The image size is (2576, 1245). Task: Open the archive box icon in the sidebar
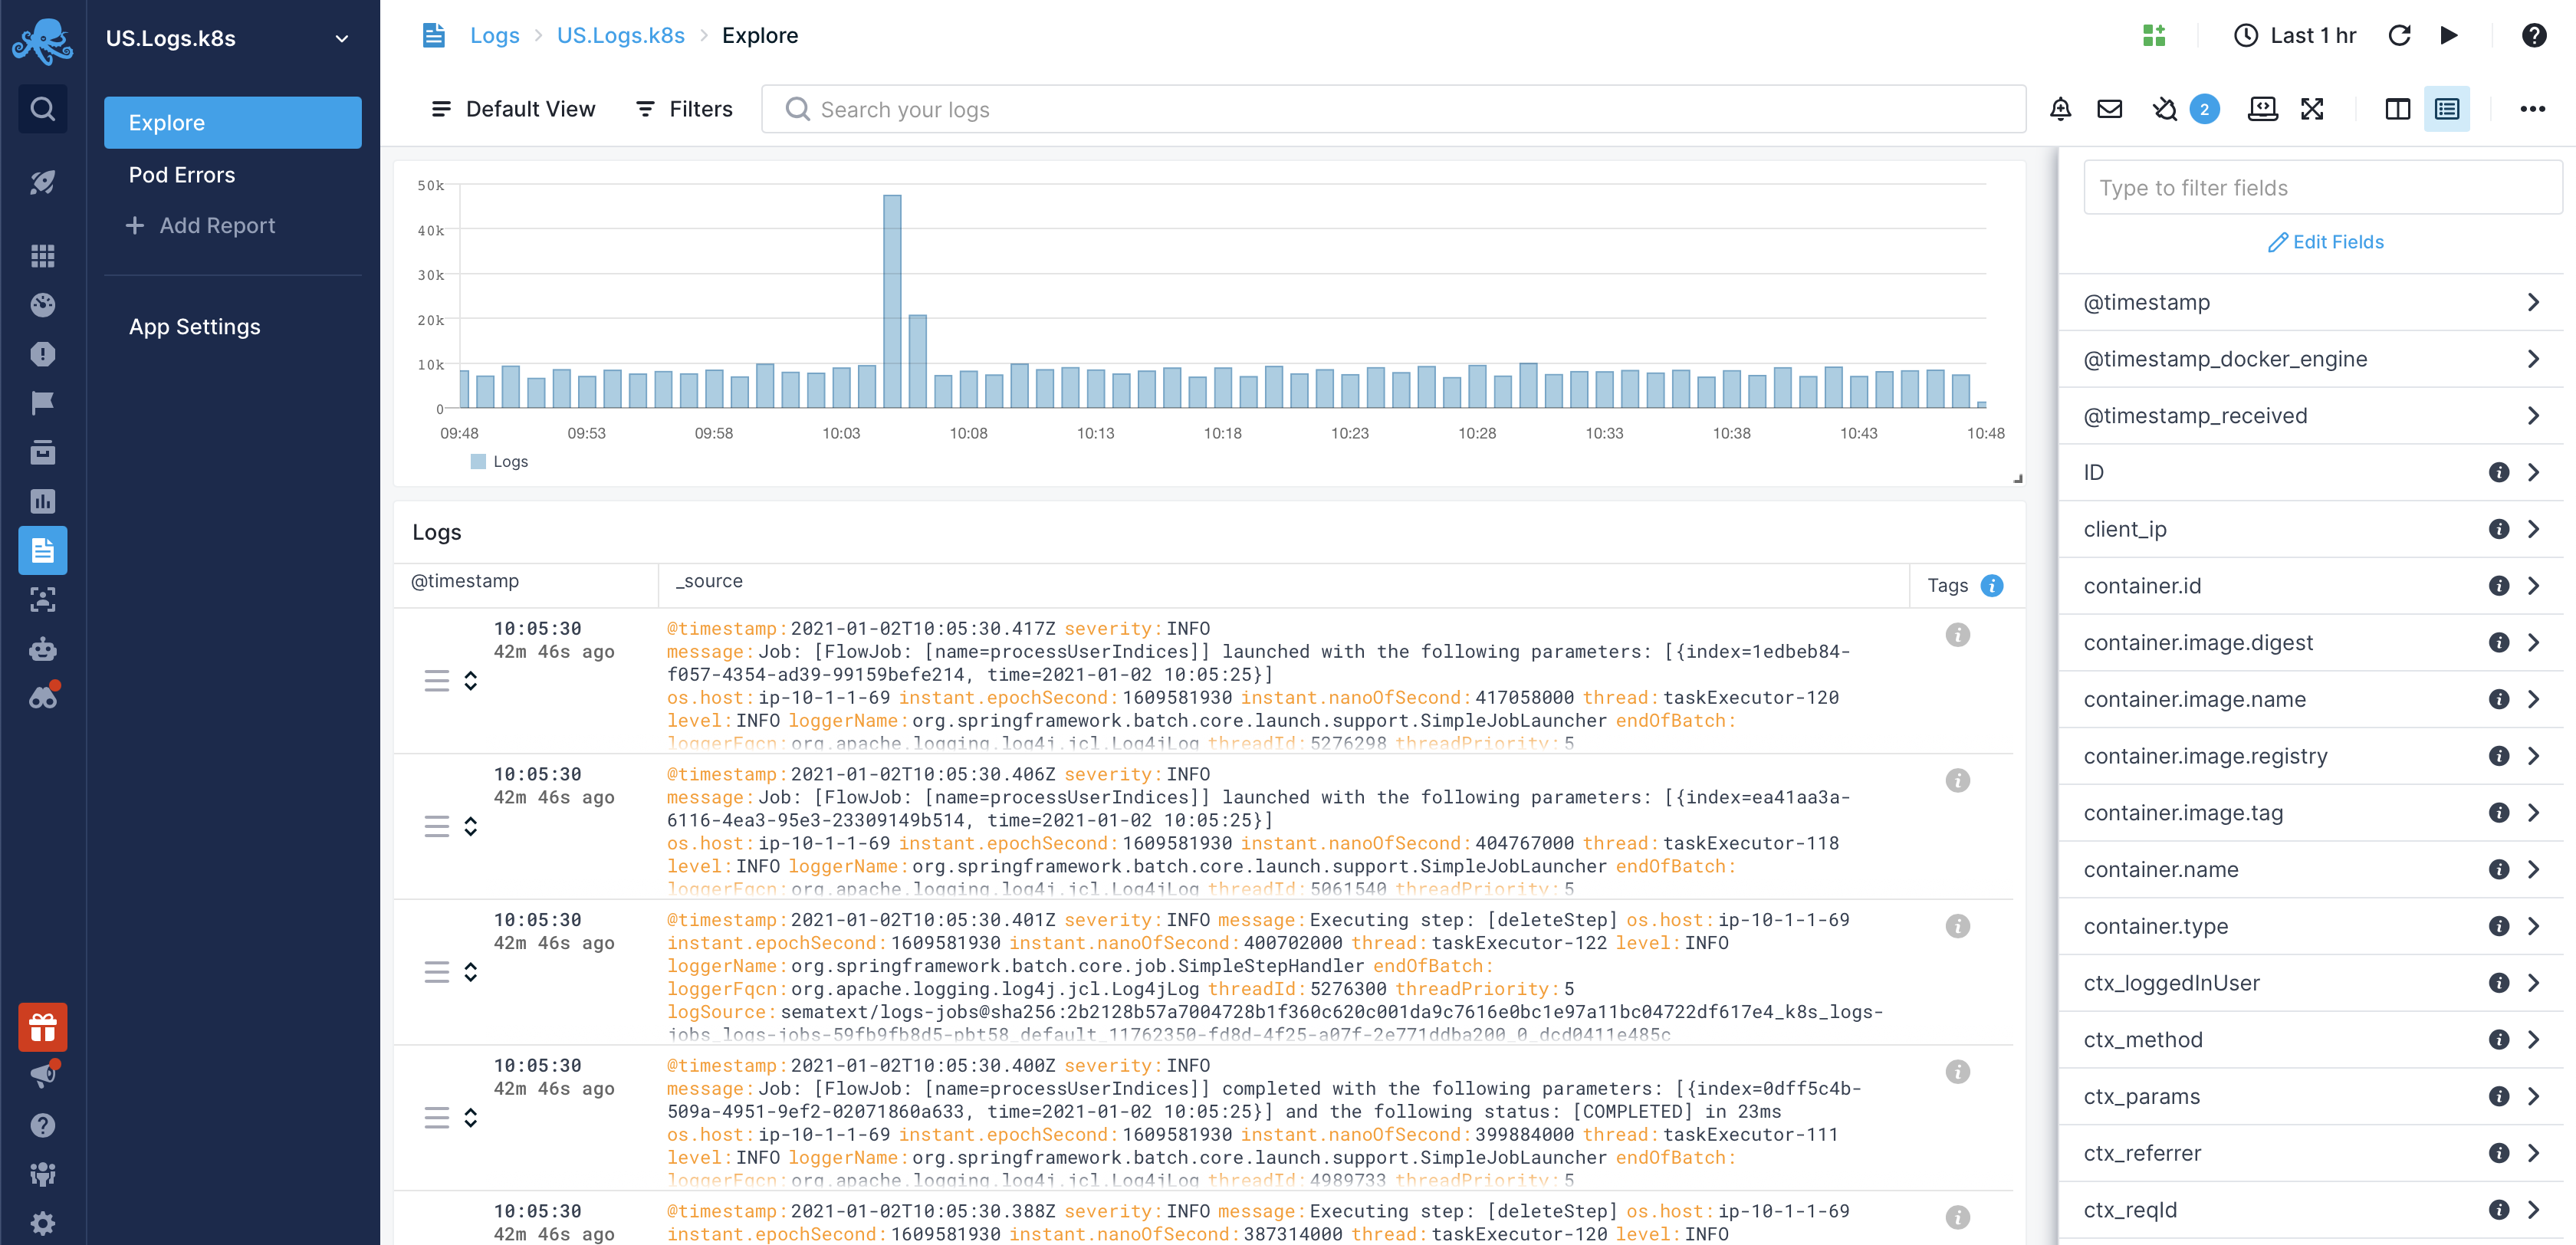click(42, 452)
